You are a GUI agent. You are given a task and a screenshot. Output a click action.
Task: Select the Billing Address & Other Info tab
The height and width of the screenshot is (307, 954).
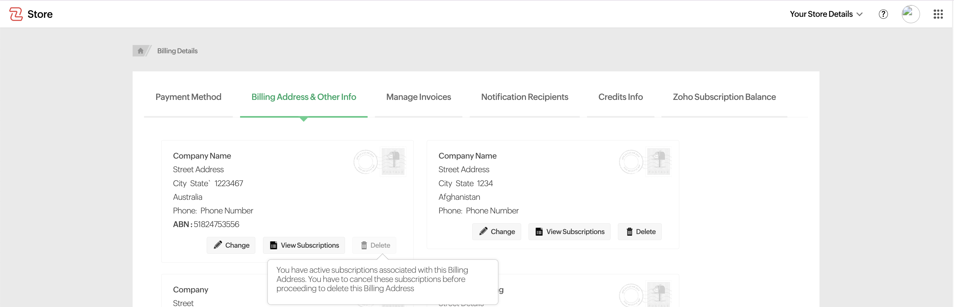304,97
